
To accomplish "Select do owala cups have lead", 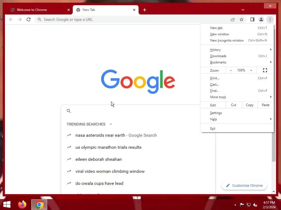I will 99,183.
